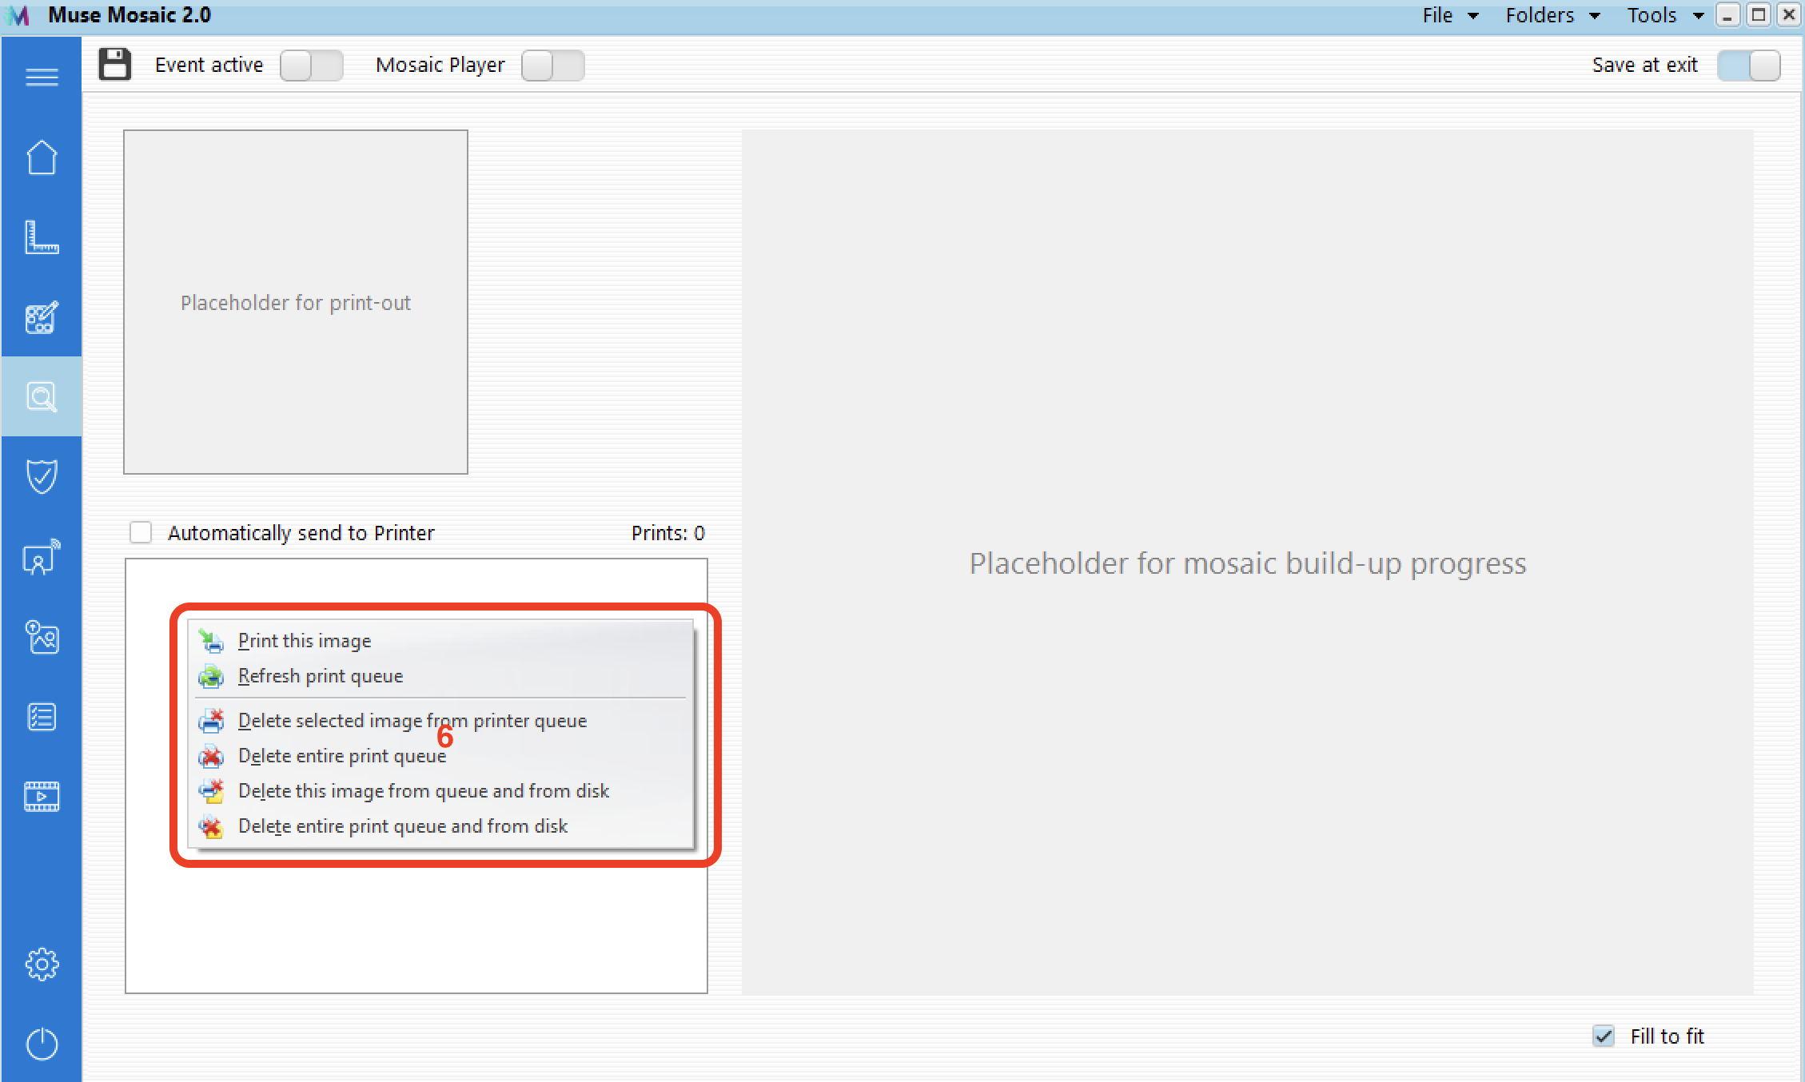Image resolution: width=1805 pixels, height=1082 pixels.
Task: Click the hamburger menu icon in sidebar
Action: (42, 77)
